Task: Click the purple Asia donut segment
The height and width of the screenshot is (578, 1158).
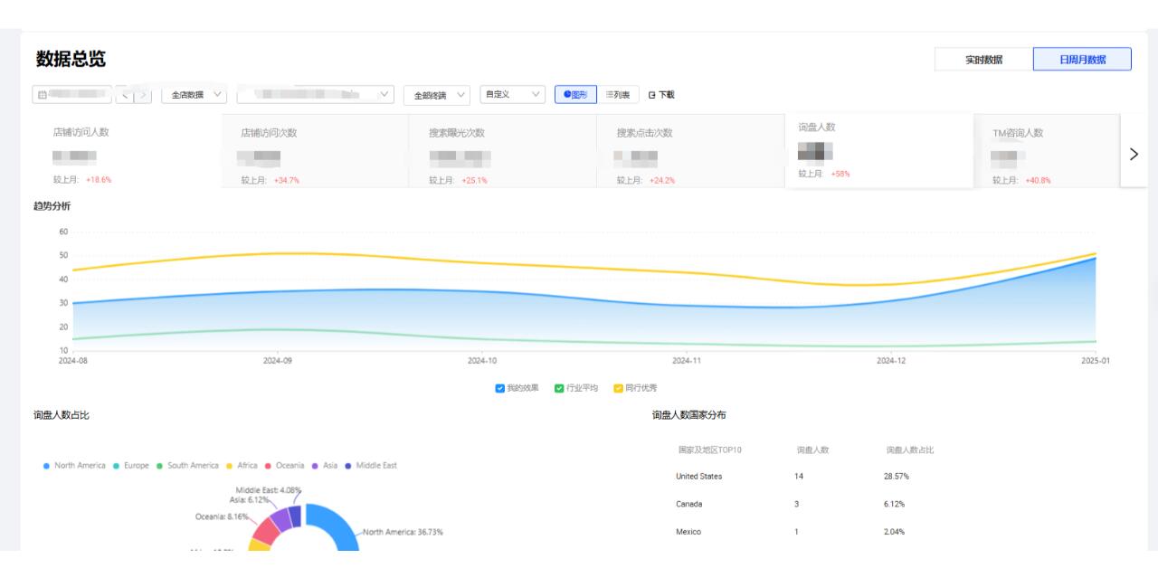Action: (x=280, y=519)
